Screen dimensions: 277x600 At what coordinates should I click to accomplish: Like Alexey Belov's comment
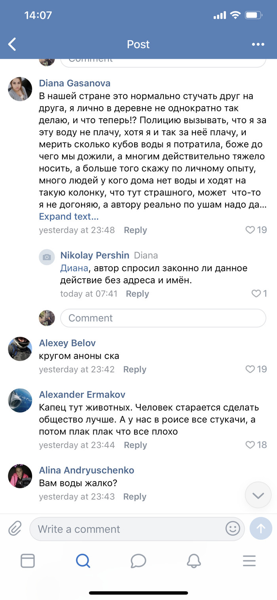pyautogui.click(x=250, y=369)
